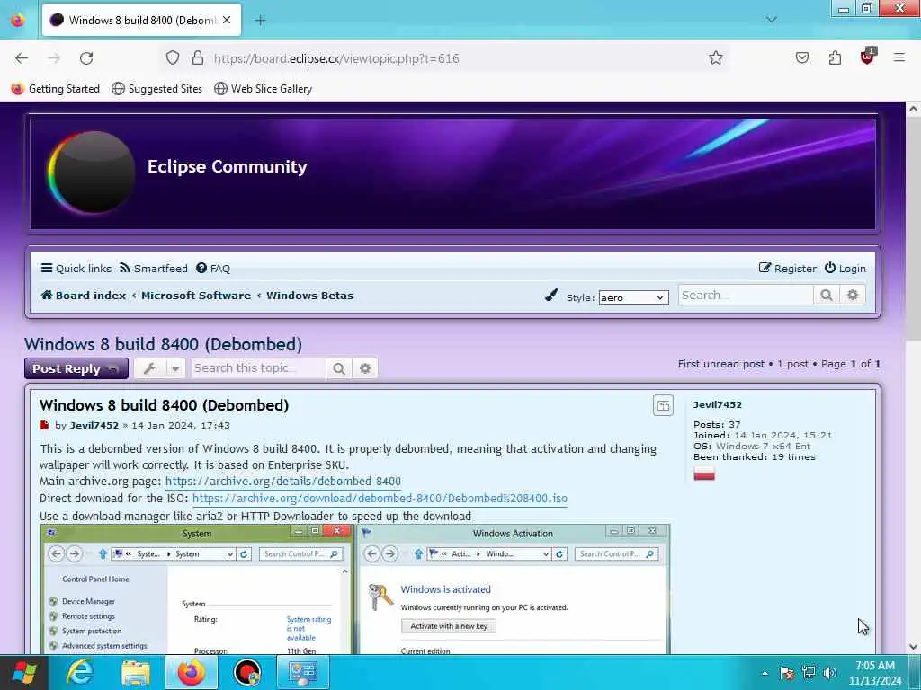This screenshot has height=690, width=921.
Task: Navigate to Board index breadcrumb
Action: 84,295
